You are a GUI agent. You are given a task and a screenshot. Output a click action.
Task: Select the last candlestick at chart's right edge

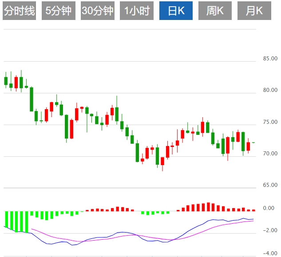[253, 142]
